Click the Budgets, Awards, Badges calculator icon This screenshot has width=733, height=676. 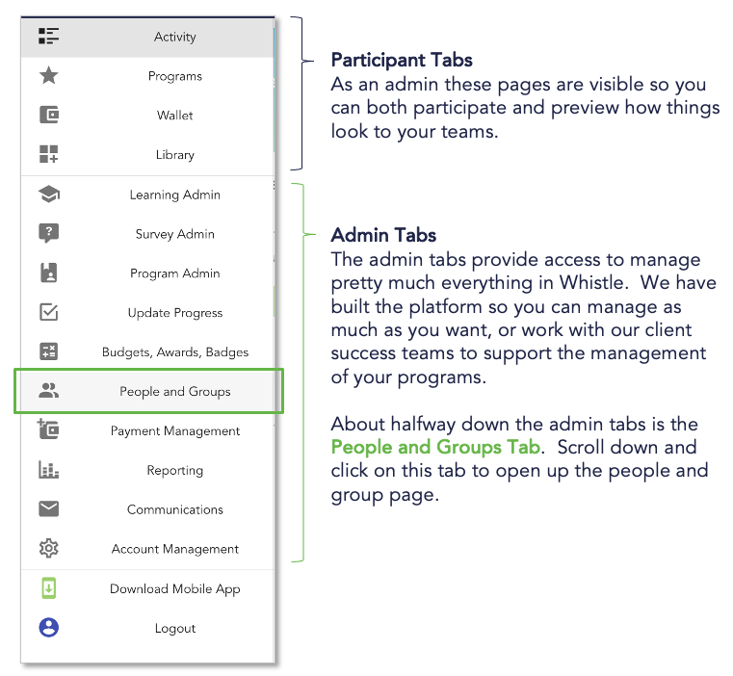(x=48, y=351)
